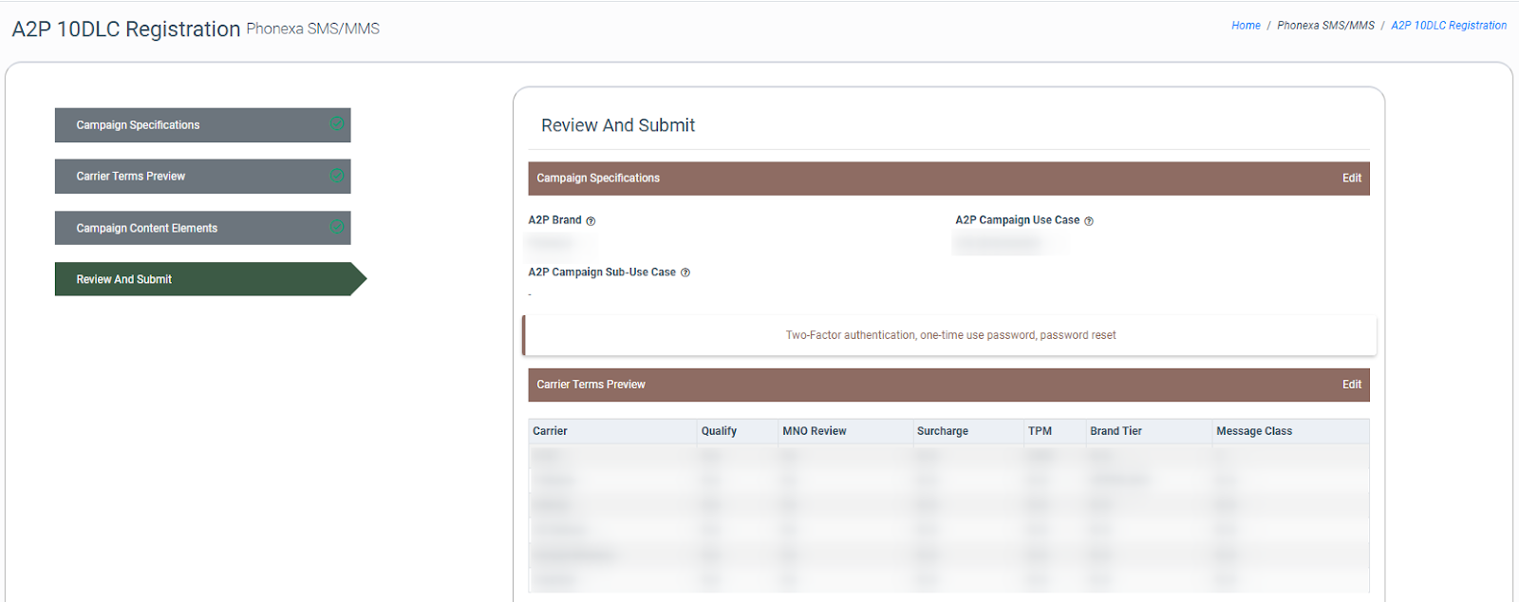1519x602 pixels.
Task: Click the A2P Brand help icon
Action: 591,221
